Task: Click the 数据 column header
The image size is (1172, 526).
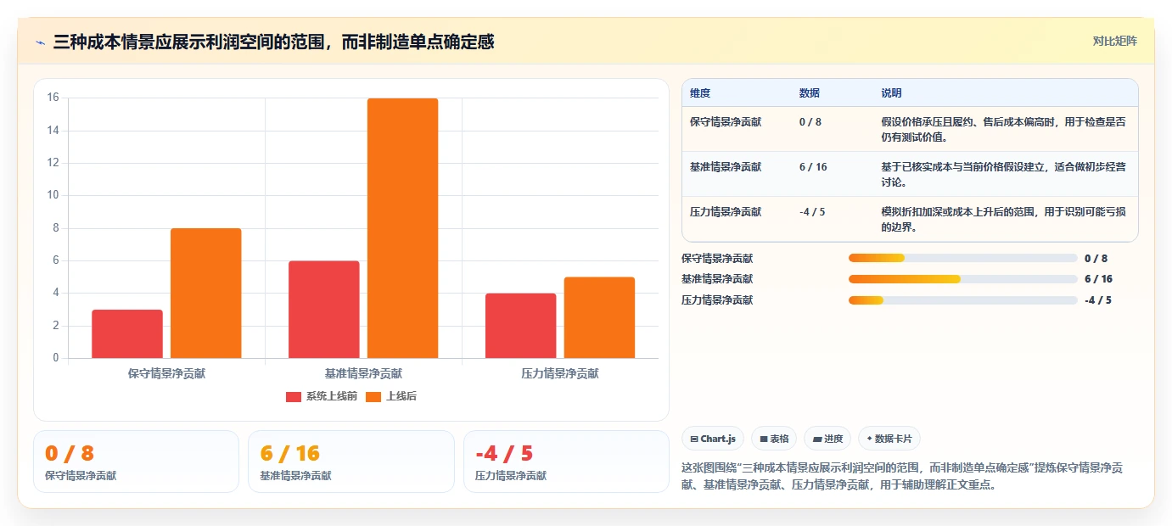Action: click(810, 92)
